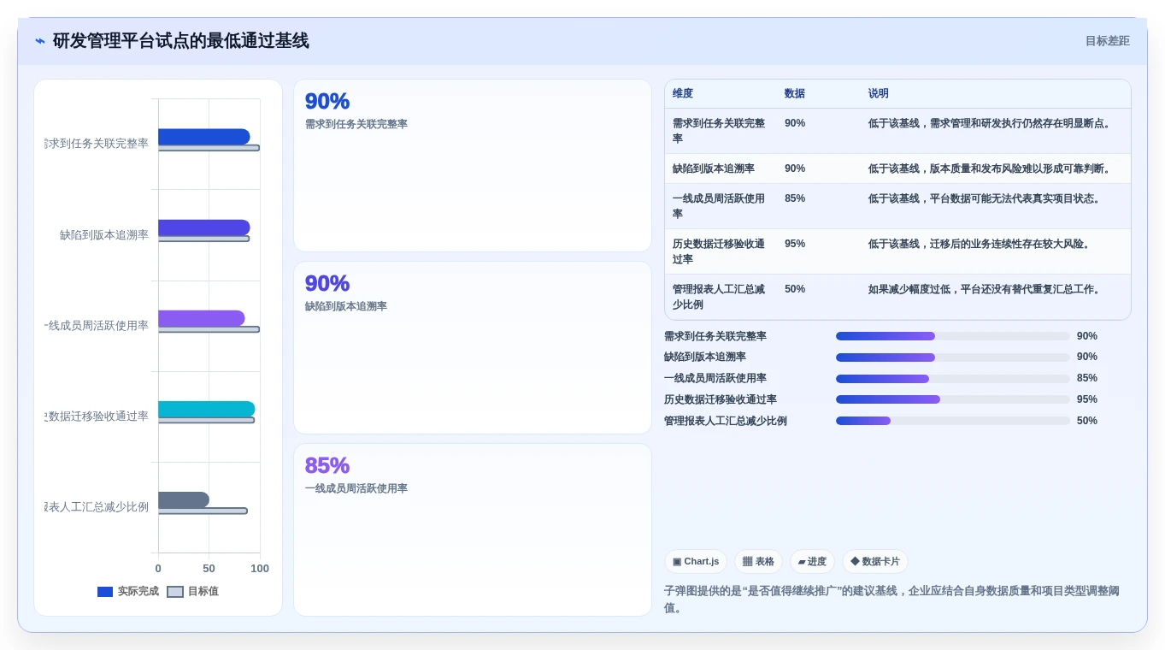The image size is (1165, 650).
Task: Click progress bar for 一线成员周活跃使用率
Action: pos(953,379)
